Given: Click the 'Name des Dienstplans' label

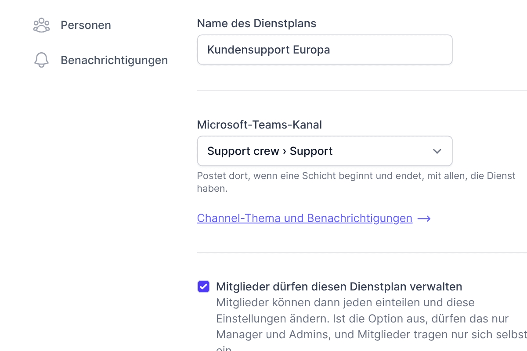Looking at the screenshot, I should click(x=256, y=23).
